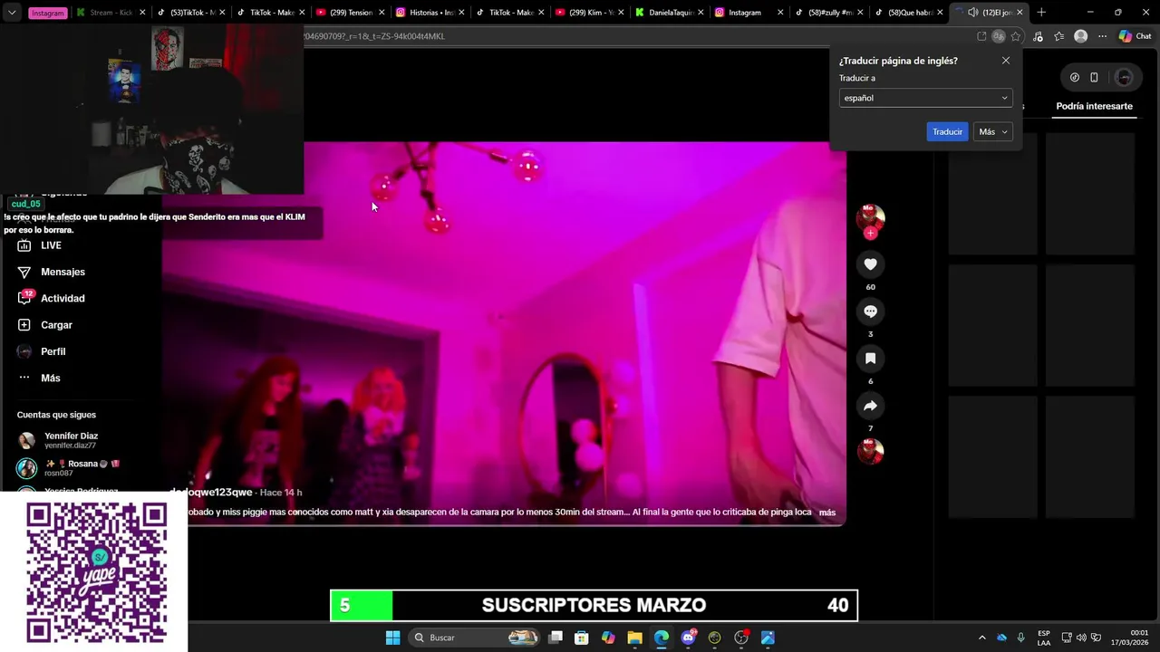Open the Windows Start menu
This screenshot has width=1160, height=652.
392,638
